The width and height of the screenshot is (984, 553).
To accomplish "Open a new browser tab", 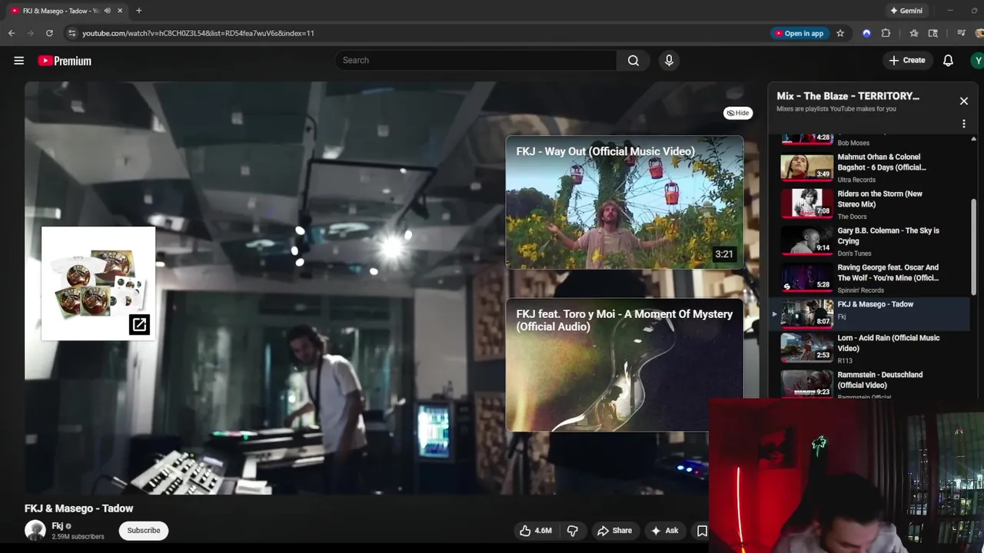I will [138, 11].
